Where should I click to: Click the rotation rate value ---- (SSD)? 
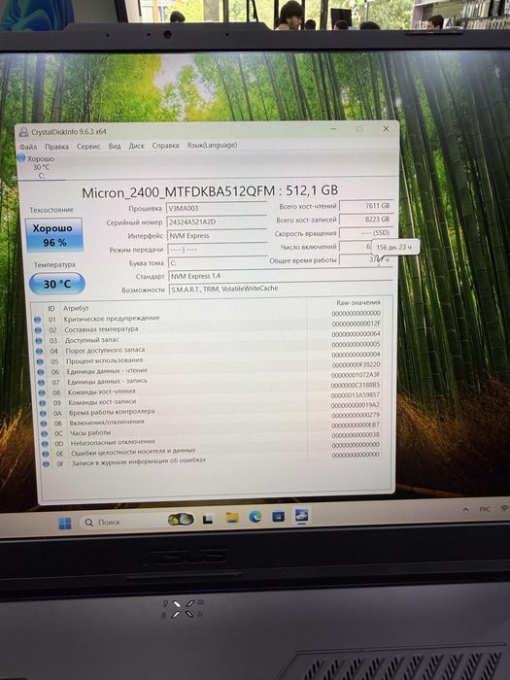coord(366,233)
